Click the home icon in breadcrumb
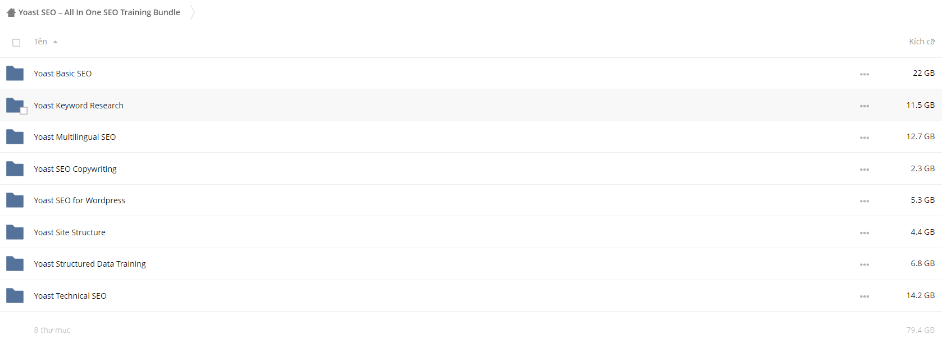This screenshot has width=942, height=347. (11, 12)
